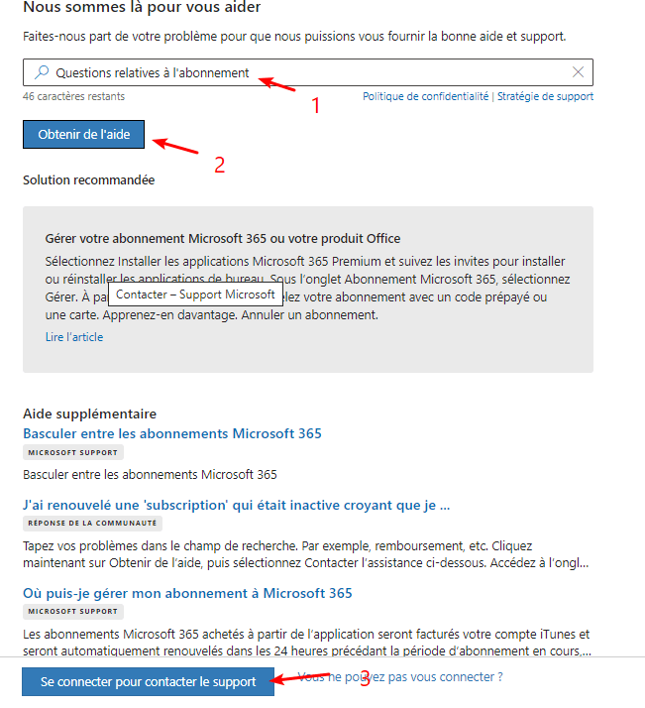
Task: Open "Basculer entre les abonnements Microsoft 365" link
Action: coord(172,433)
